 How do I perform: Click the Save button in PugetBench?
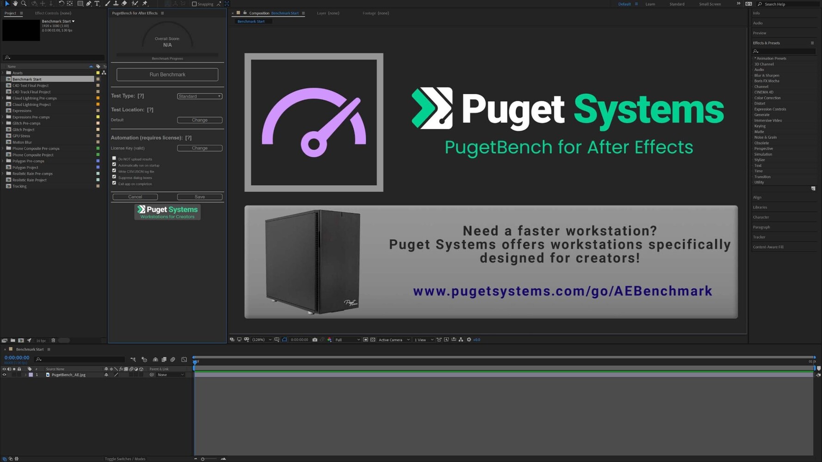pos(200,197)
